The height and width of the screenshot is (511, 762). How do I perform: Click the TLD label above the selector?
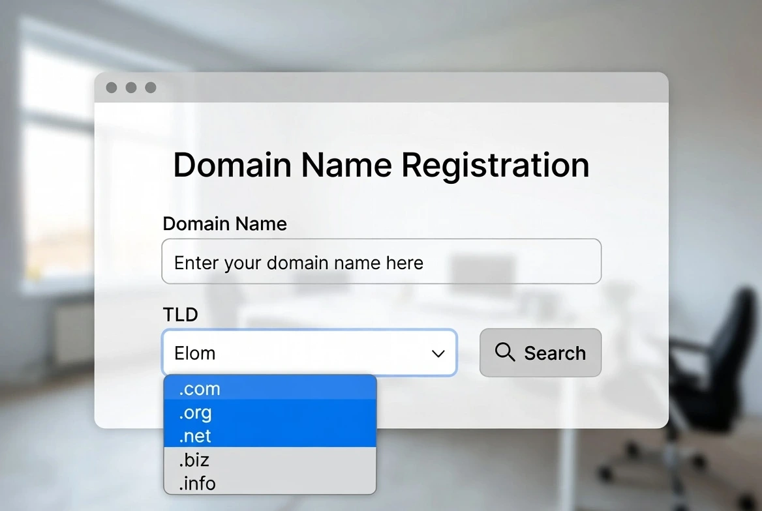[180, 314]
